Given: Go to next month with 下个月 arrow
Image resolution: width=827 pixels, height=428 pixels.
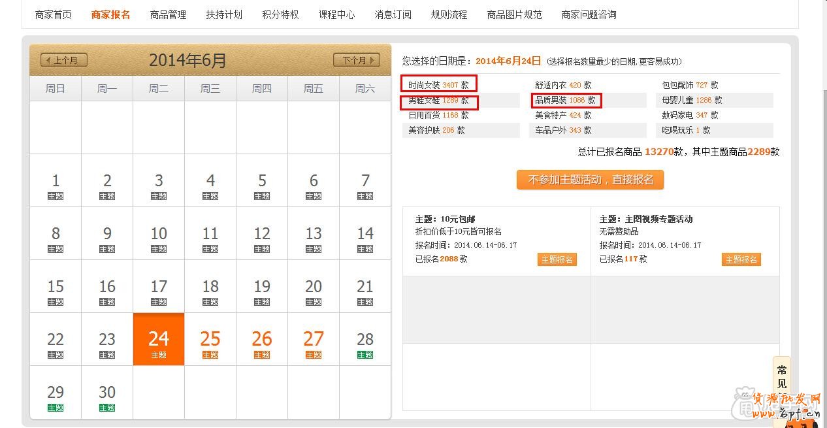Looking at the screenshot, I should tap(356, 60).
